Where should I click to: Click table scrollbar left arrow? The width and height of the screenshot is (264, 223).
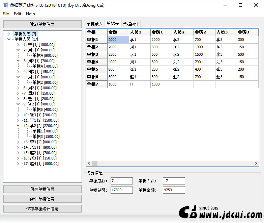click(89, 163)
